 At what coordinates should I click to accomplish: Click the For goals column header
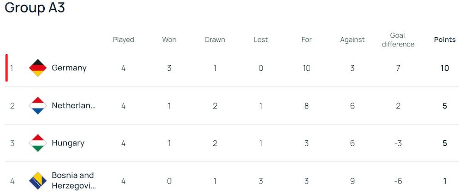tap(306, 40)
